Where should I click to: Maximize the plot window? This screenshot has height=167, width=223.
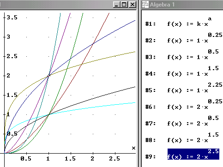pyautogui.click(x=124, y=5)
